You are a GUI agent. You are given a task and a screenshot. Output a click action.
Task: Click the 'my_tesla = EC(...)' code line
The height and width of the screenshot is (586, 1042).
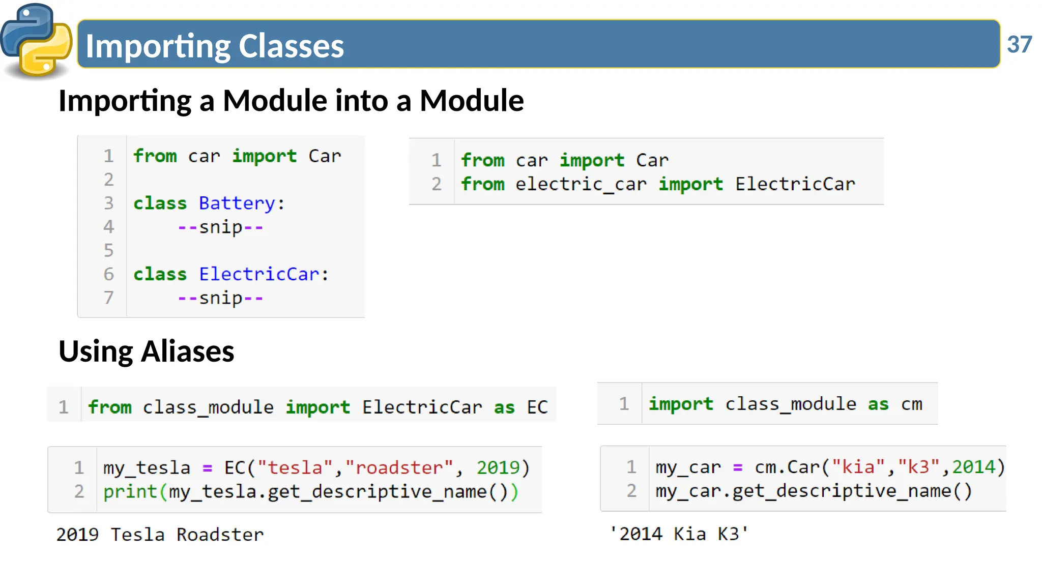tap(316, 467)
